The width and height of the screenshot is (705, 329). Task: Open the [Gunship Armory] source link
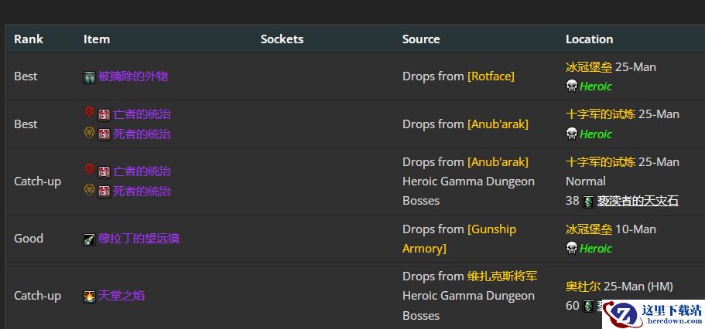point(492,229)
